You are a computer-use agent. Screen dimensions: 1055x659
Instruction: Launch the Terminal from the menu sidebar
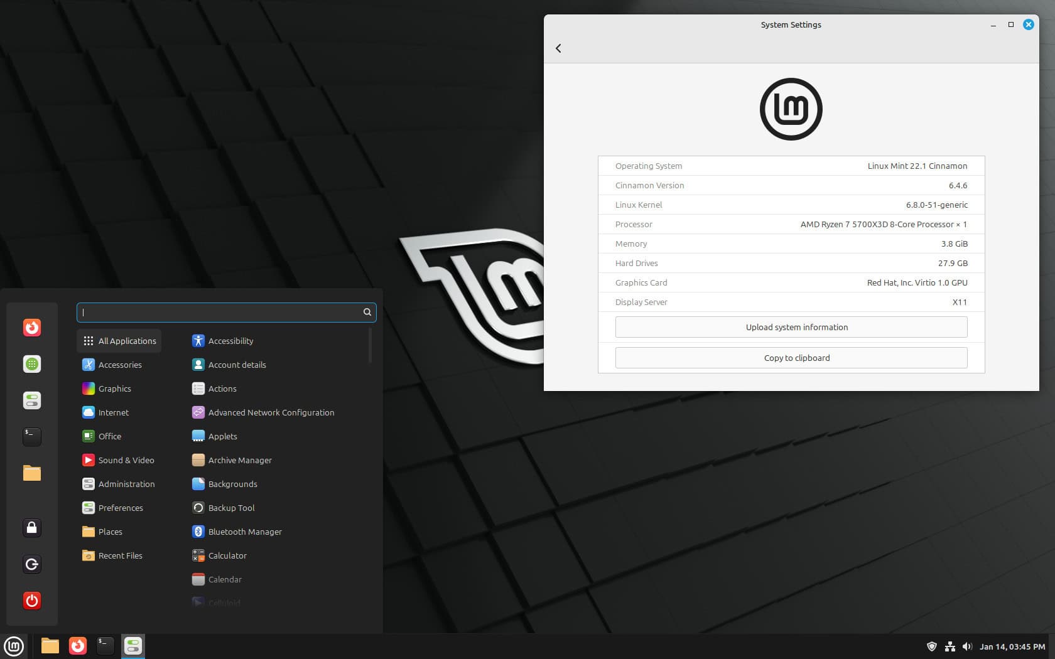pos(32,436)
